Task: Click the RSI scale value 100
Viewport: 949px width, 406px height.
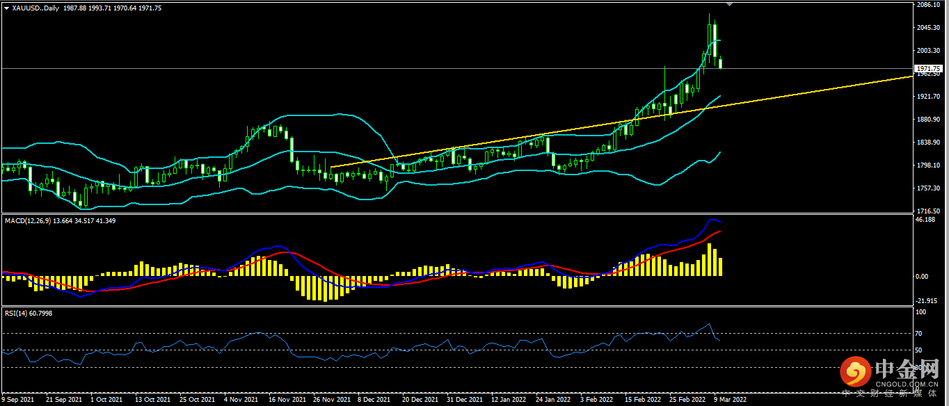Action: pos(920,313)
